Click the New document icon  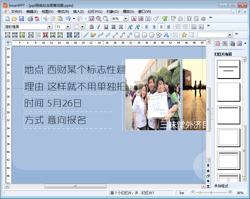tap(8, 19)
